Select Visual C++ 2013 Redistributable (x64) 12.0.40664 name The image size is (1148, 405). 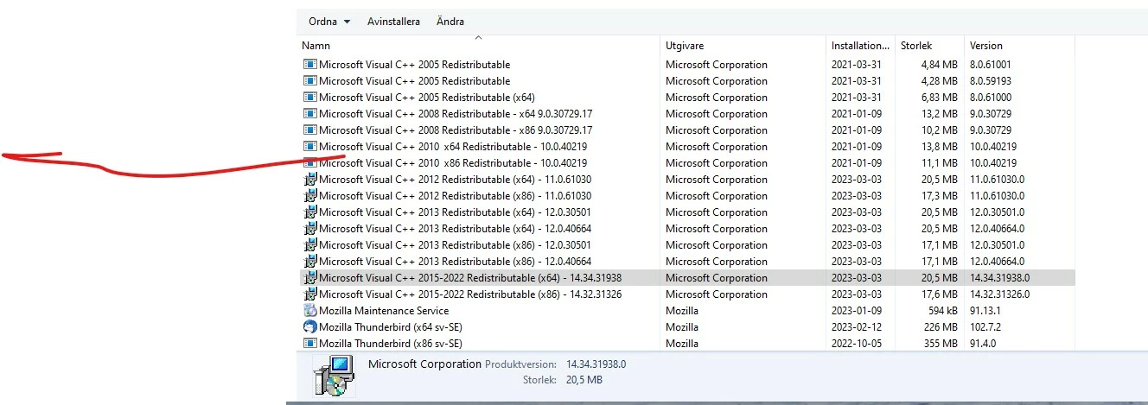(x=456, y=229)
